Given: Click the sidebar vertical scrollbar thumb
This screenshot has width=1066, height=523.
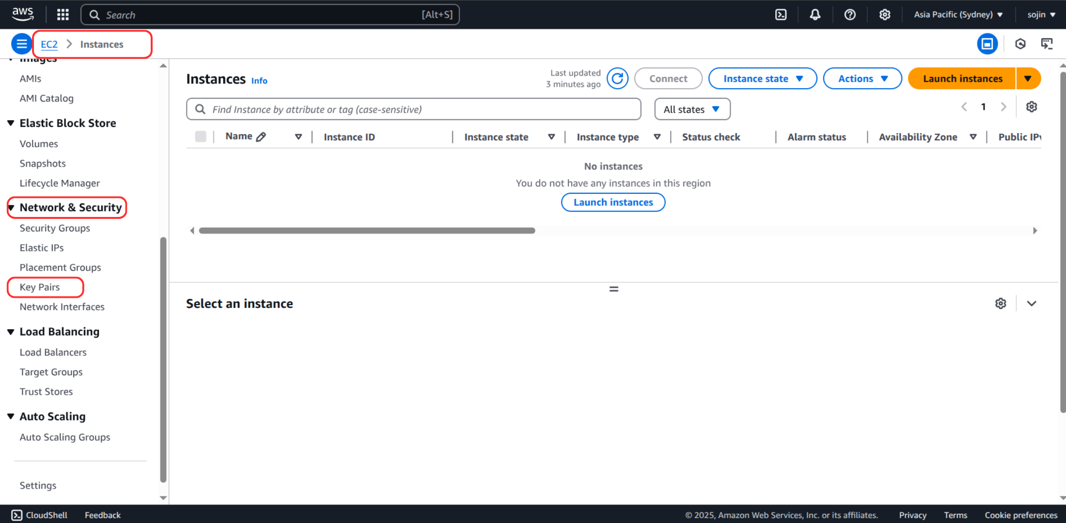Looking at the screenshot, I should [163, 359].
